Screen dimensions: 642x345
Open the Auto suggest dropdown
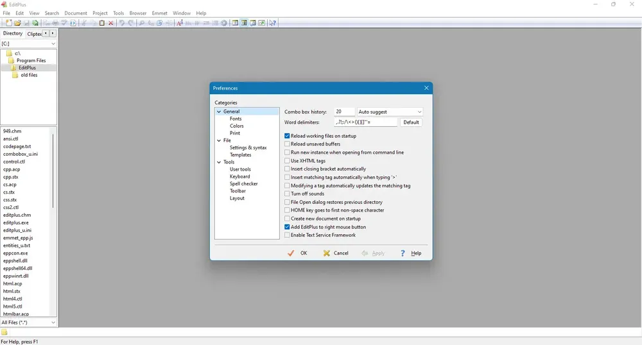pyautogui.click(x=390, y=112)
